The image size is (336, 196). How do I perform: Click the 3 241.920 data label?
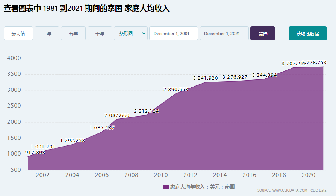[x=205, y=78]
